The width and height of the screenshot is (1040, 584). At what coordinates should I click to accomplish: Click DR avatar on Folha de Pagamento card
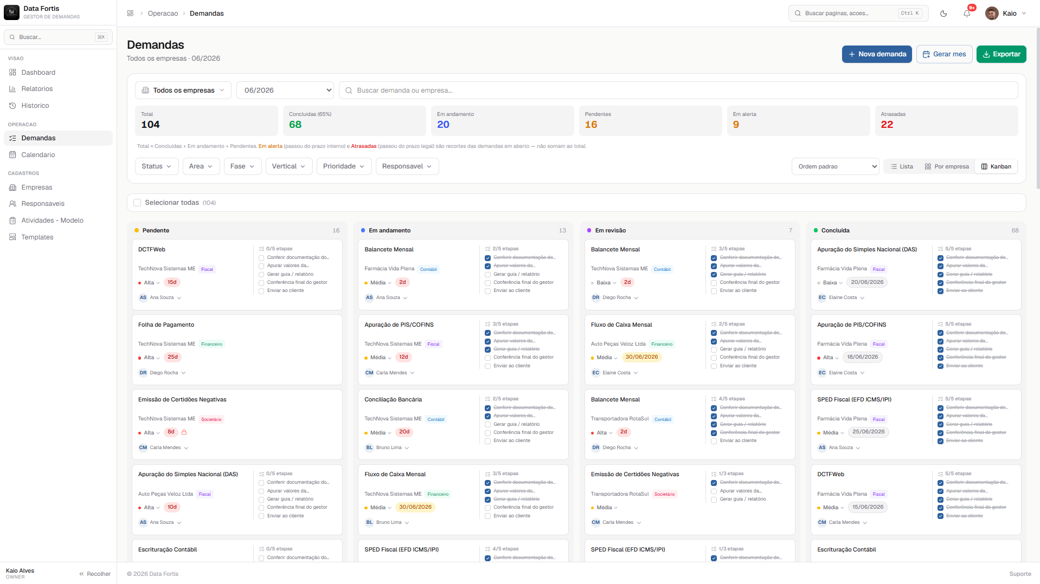click(143, 373)
